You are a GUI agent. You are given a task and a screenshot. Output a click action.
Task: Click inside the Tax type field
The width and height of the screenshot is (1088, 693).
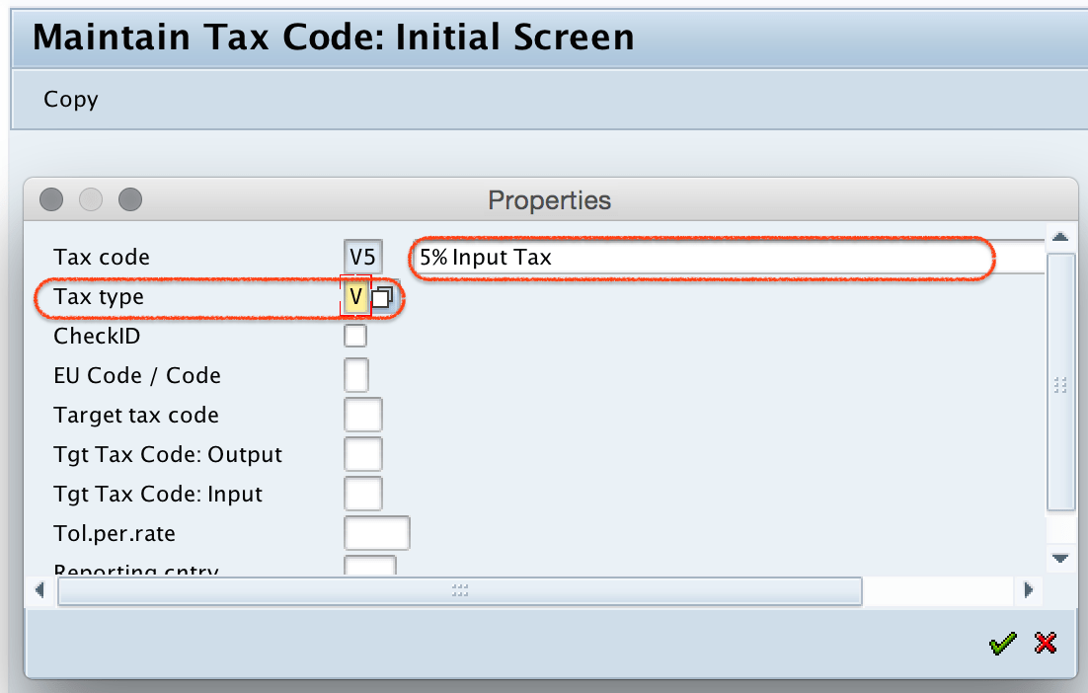[x=354, y=295]
